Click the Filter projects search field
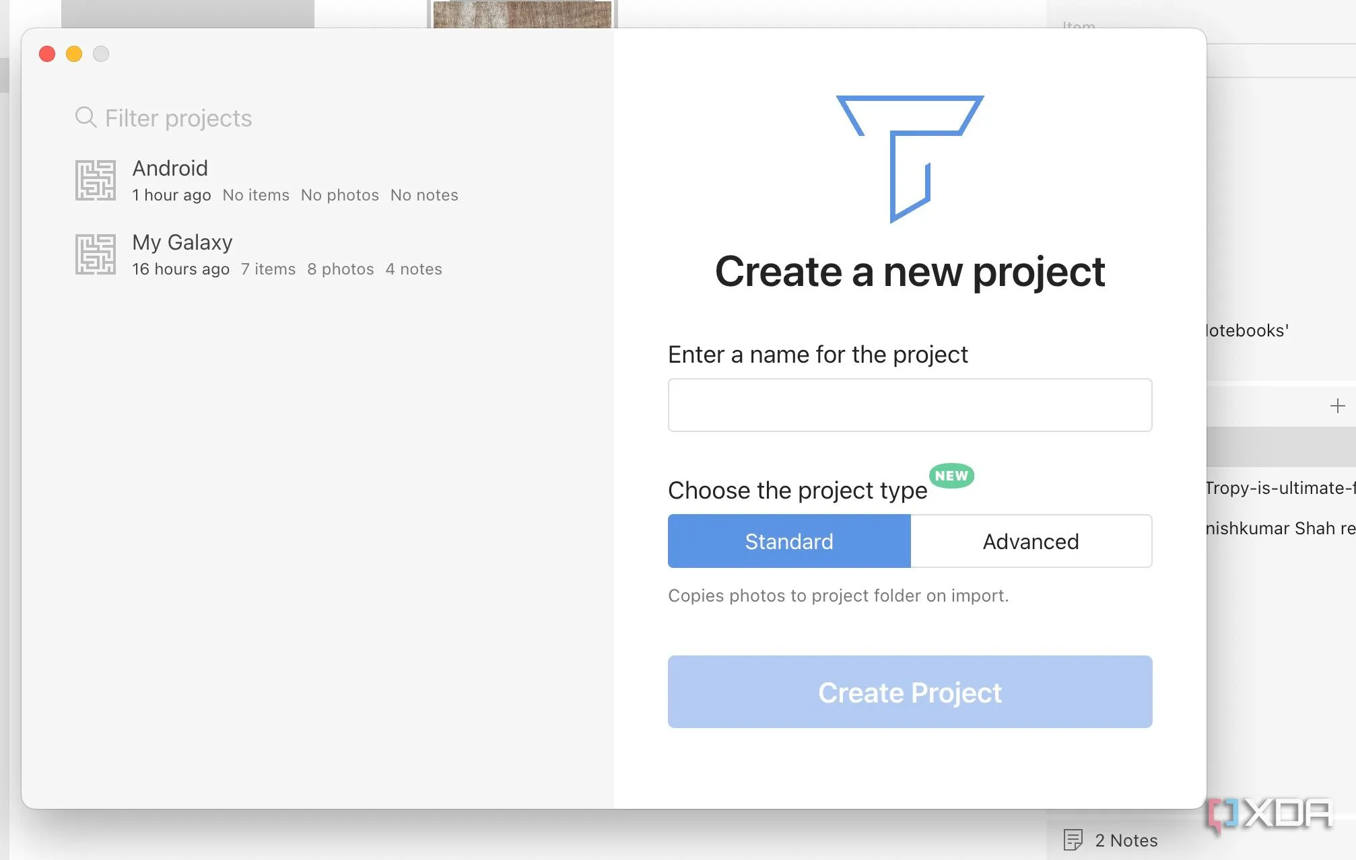 [x=316, y=118]
